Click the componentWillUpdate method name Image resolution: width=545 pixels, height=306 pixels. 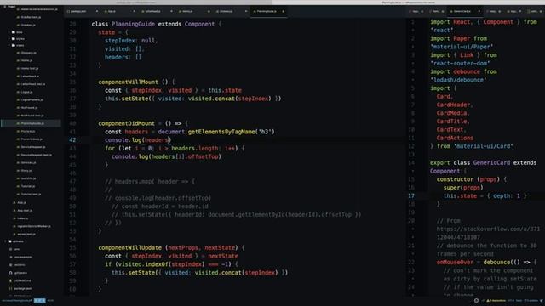(x=129, y=247)
